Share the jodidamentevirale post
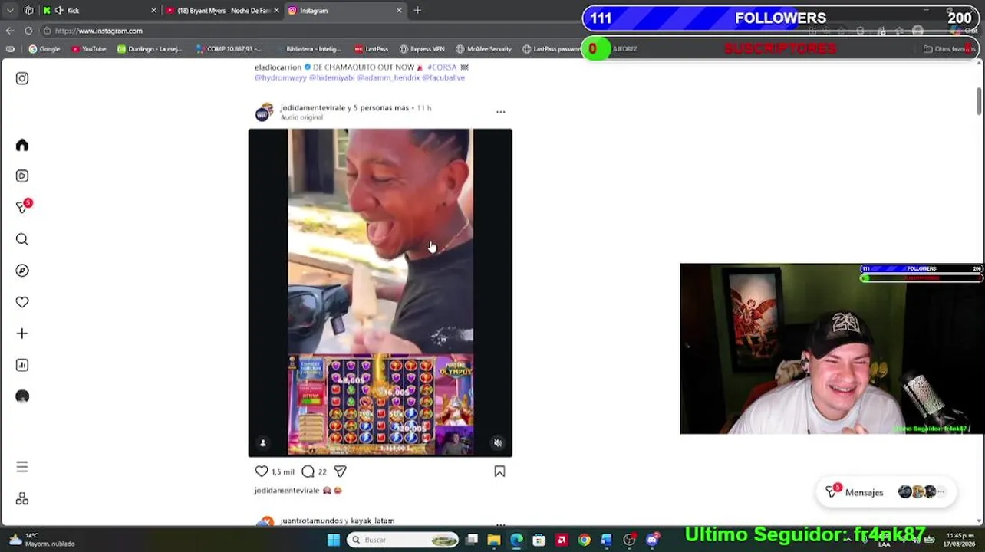Screen dimensions: 985x552 (x=340, y=472)
